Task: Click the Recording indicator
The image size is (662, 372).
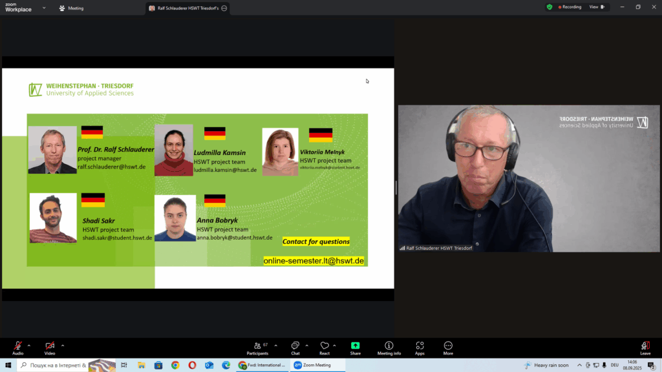Action: click(x=569, y=7)
